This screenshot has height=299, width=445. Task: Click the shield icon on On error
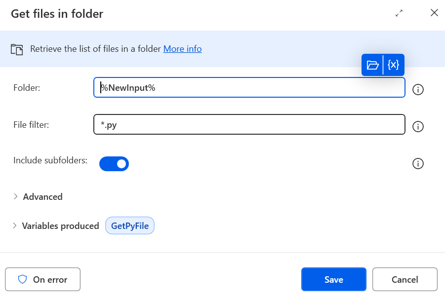pos(22,279)
